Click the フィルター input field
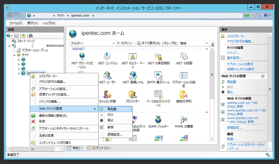279x164 pixels. (x=98, y=43)
